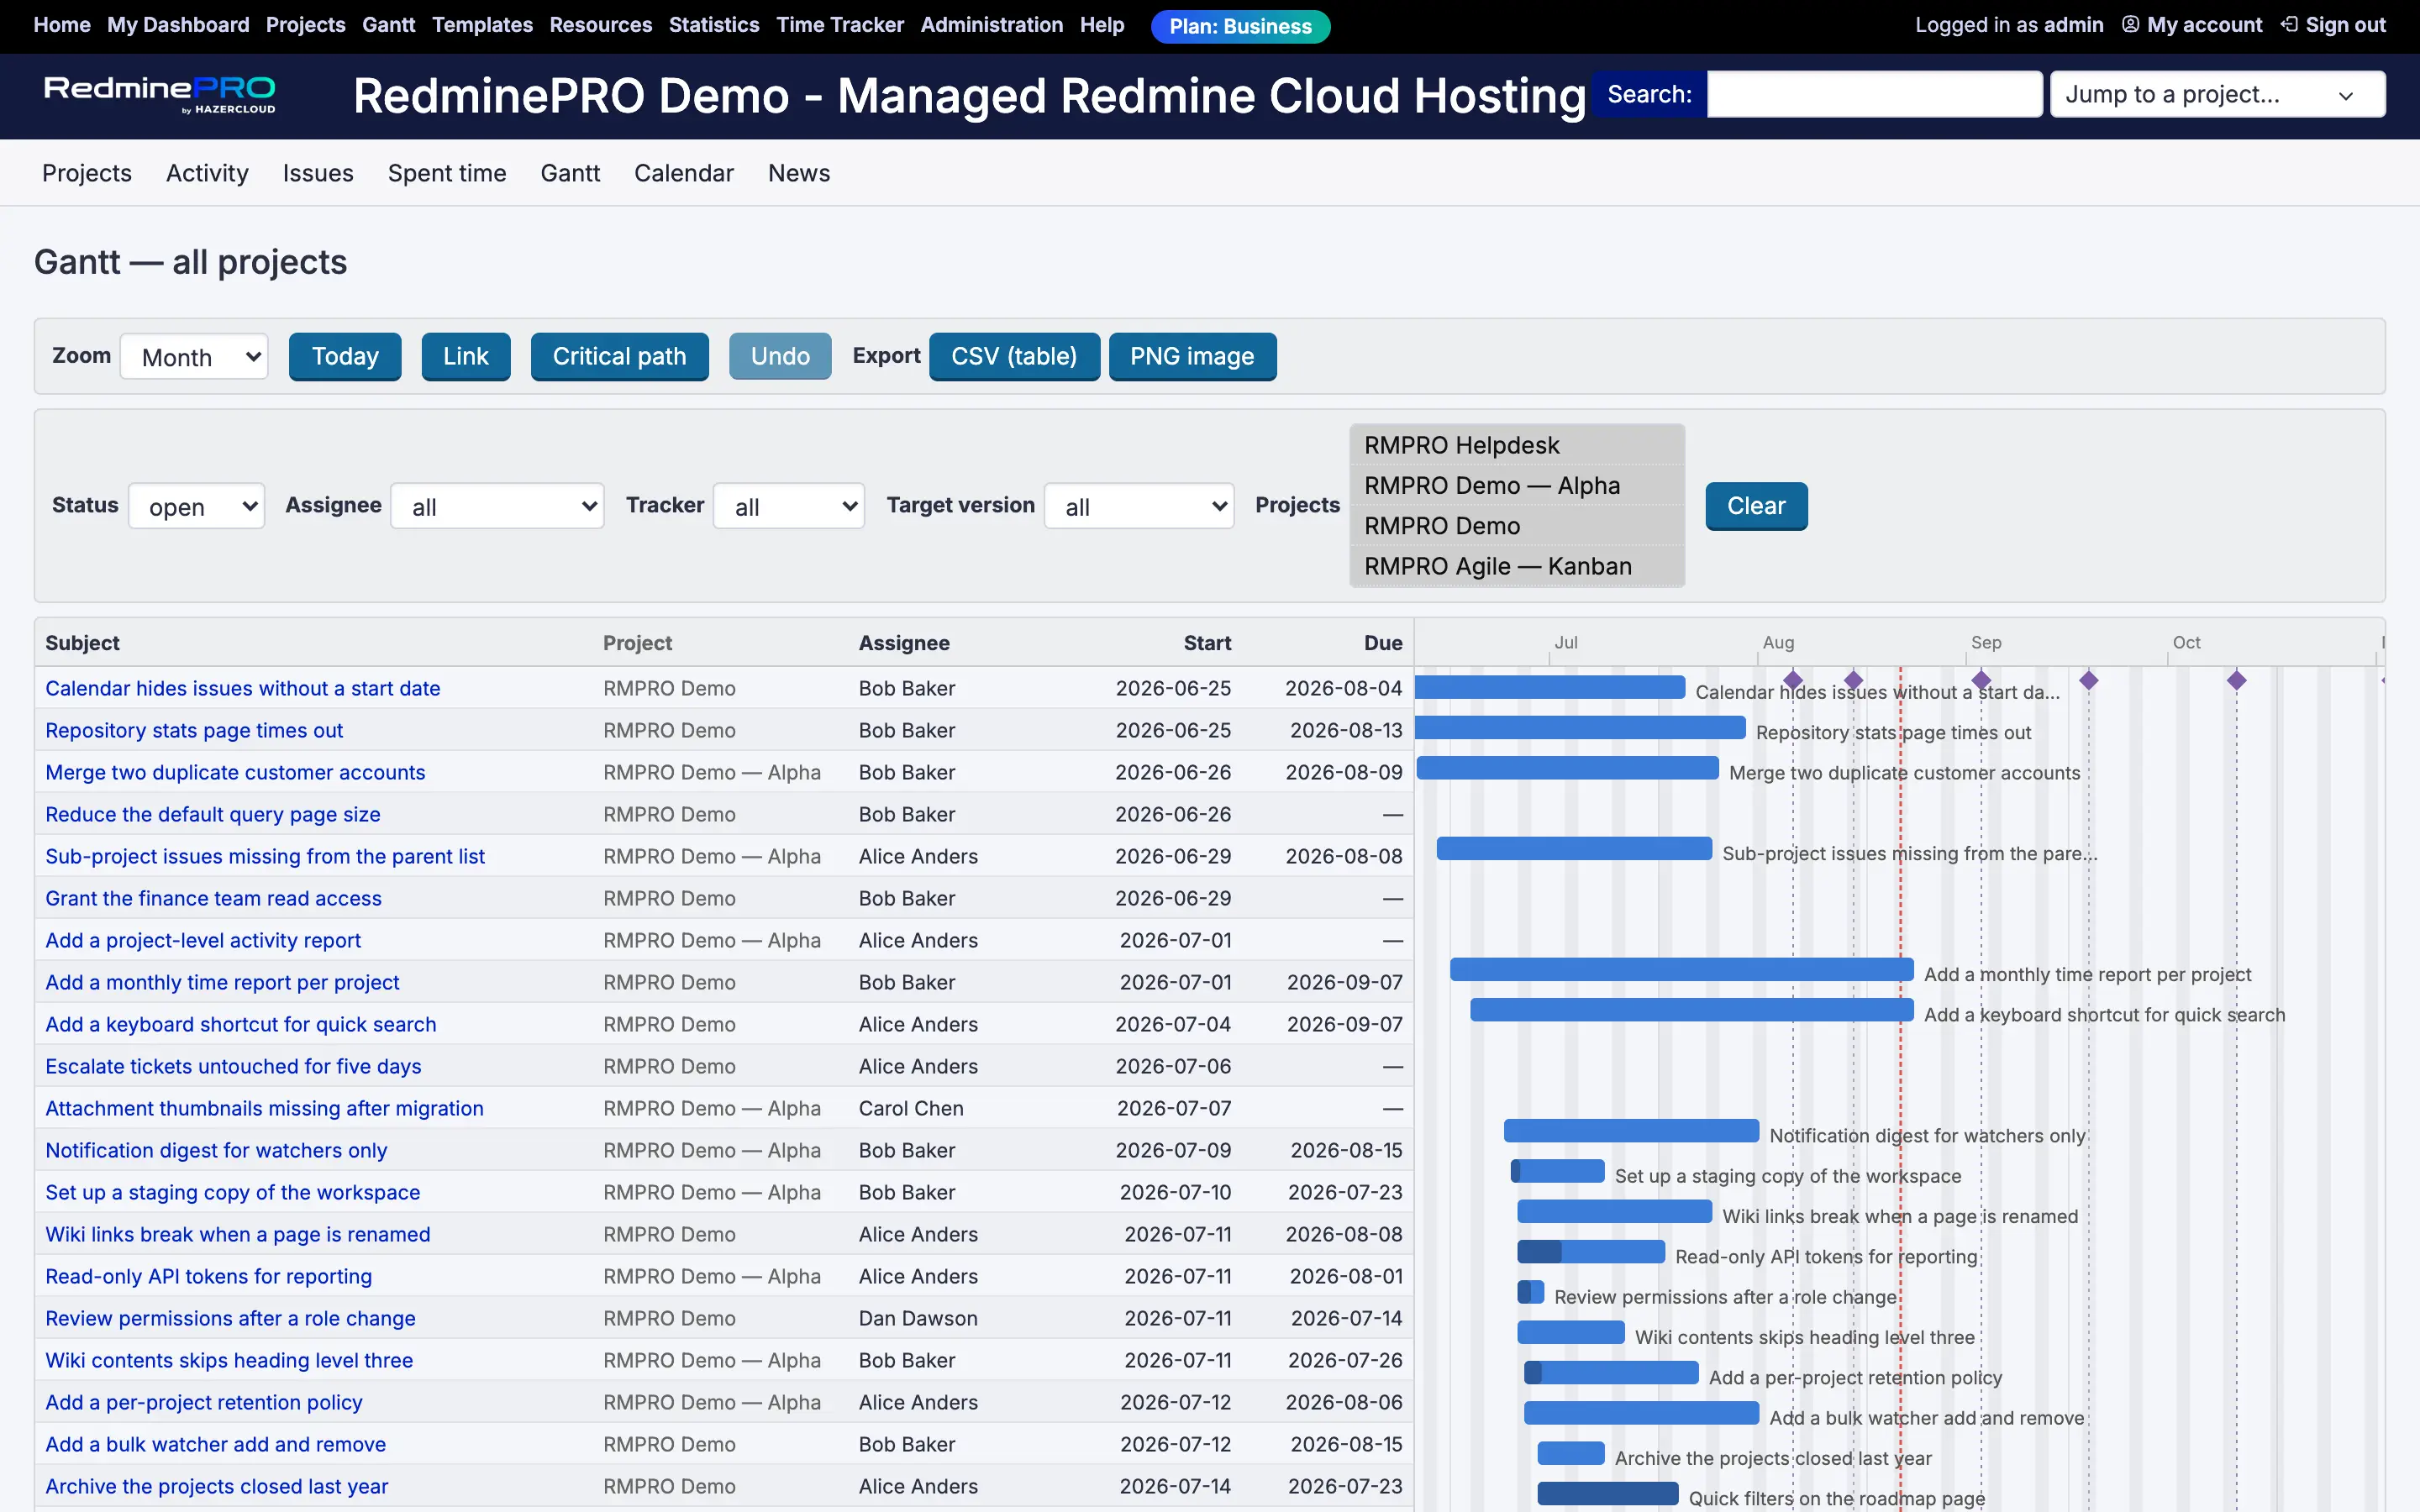Switch to the Calendar tab
The height and width of the screenshot is (1512, 2420).
point(684,173)
